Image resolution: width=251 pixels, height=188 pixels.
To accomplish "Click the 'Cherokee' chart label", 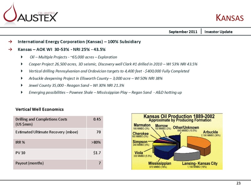I will click(141, 133).
